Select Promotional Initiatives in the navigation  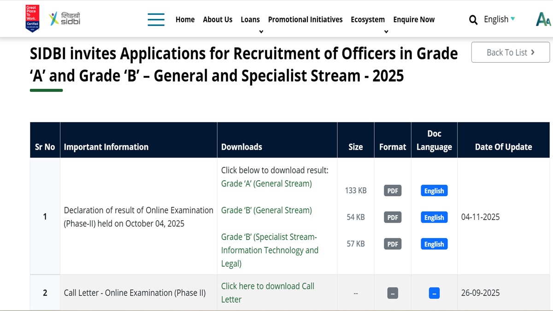[305, 19]
